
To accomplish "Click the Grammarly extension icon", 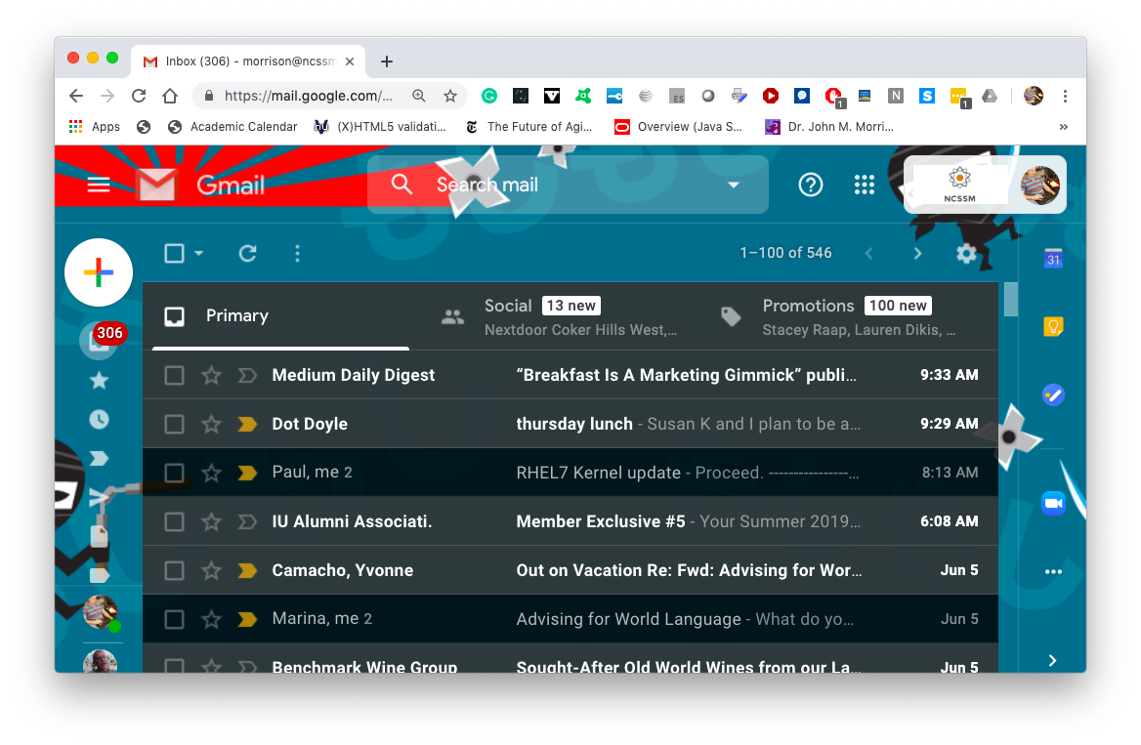I will pos(489,96).
